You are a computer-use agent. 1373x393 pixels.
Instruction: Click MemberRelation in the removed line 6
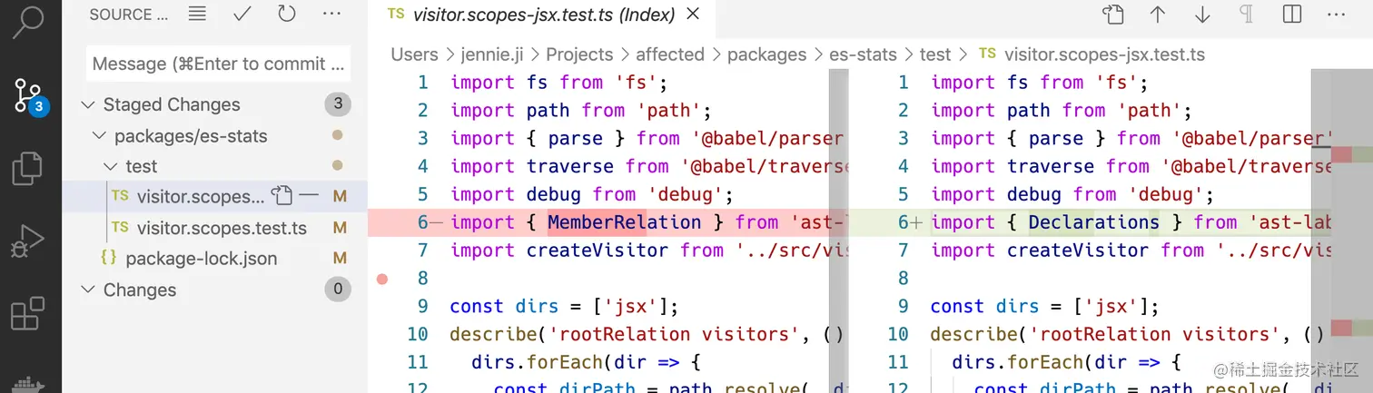coord(625,222)
